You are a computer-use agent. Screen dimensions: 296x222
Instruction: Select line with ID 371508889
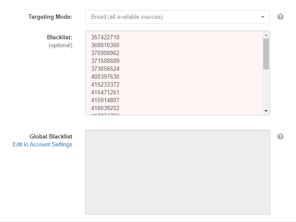tap(105, 61)
